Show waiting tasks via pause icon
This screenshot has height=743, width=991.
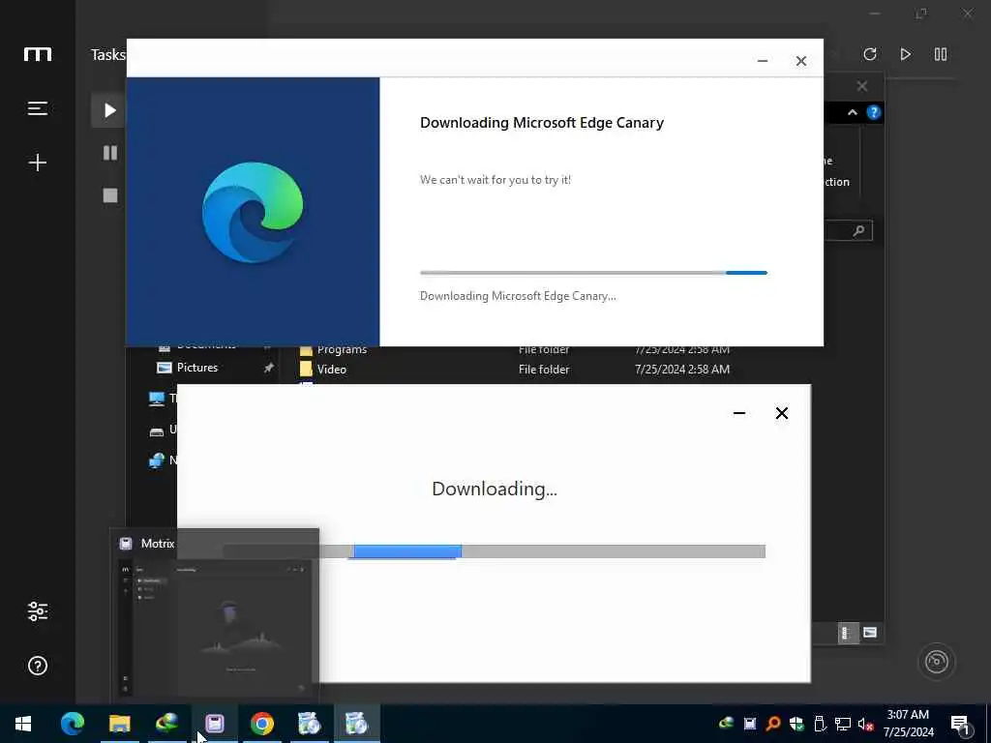pos(110,153)
